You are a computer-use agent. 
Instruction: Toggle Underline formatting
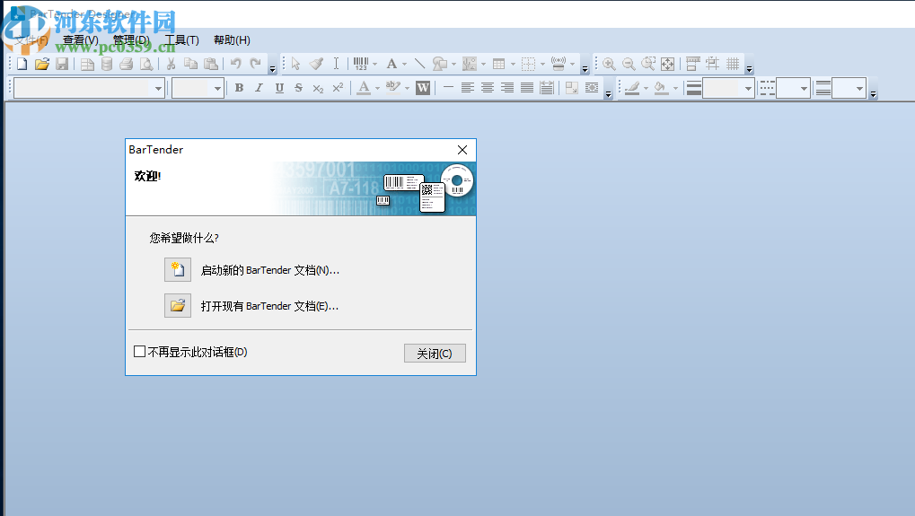(x=279, y=88)
